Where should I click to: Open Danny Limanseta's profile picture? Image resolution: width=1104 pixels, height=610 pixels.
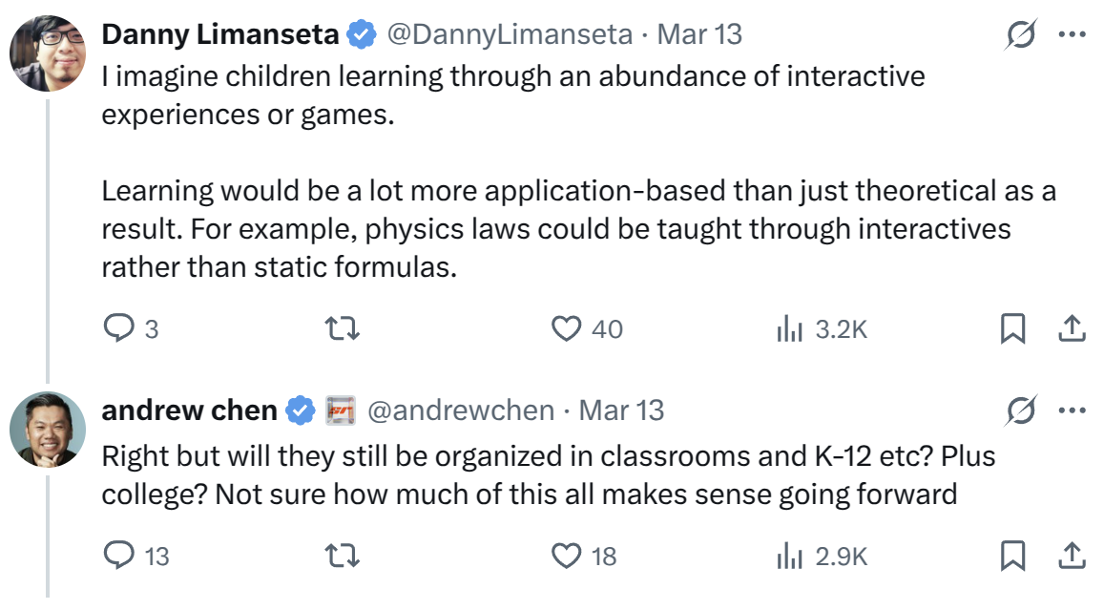coord(48,53)
